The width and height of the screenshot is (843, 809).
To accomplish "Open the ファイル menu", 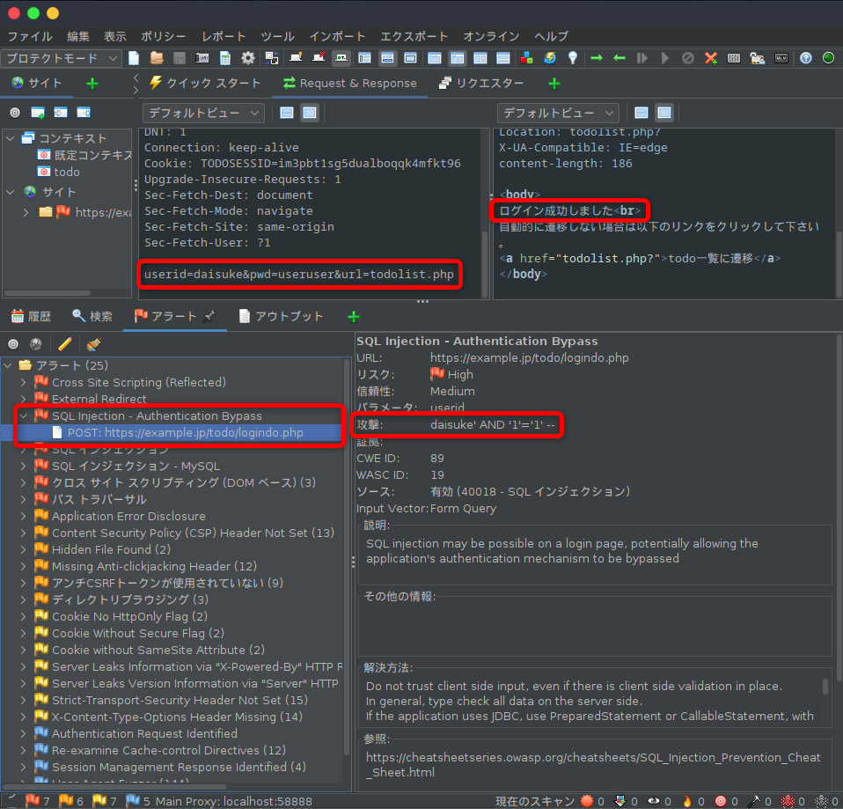I will point(30,37).
